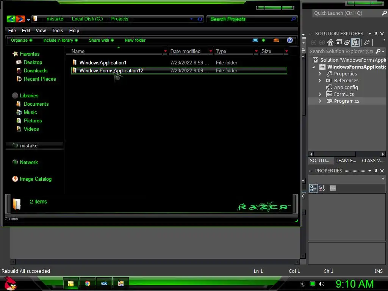Sort files by the Name column header

(x=116, y=52)
